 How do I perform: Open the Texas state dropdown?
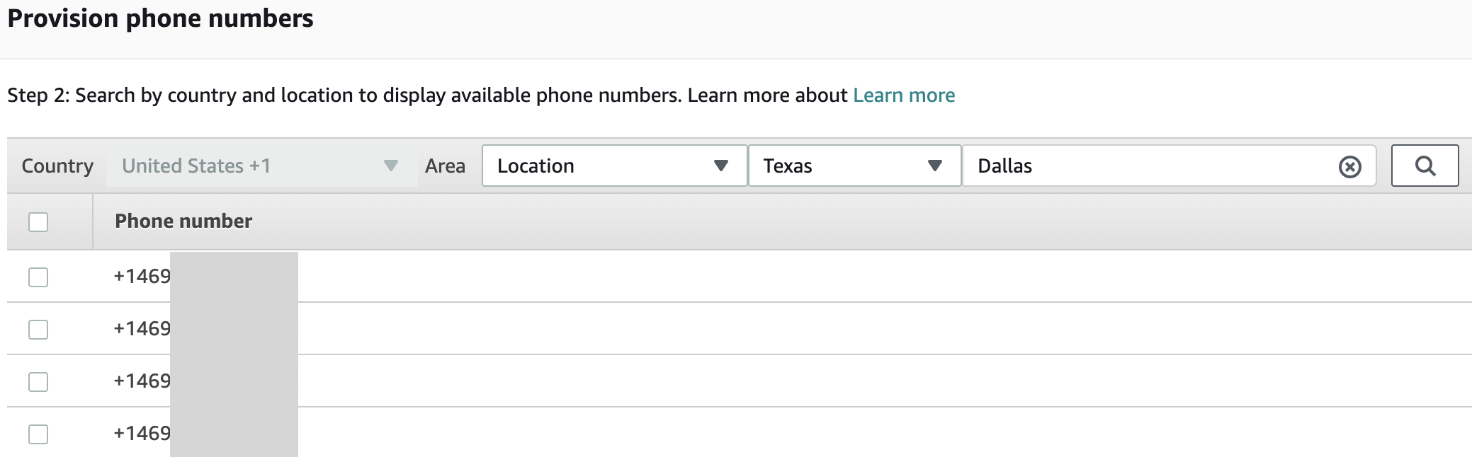pos(854,166)
